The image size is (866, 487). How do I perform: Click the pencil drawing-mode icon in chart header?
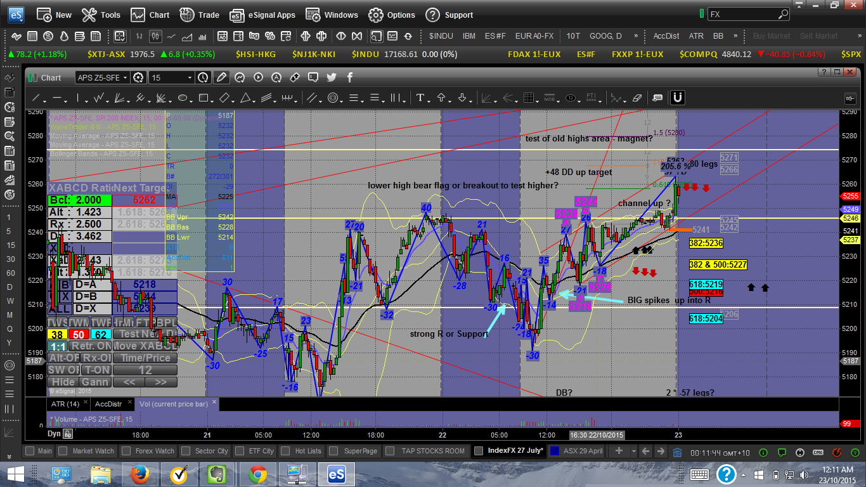(221, 77)
